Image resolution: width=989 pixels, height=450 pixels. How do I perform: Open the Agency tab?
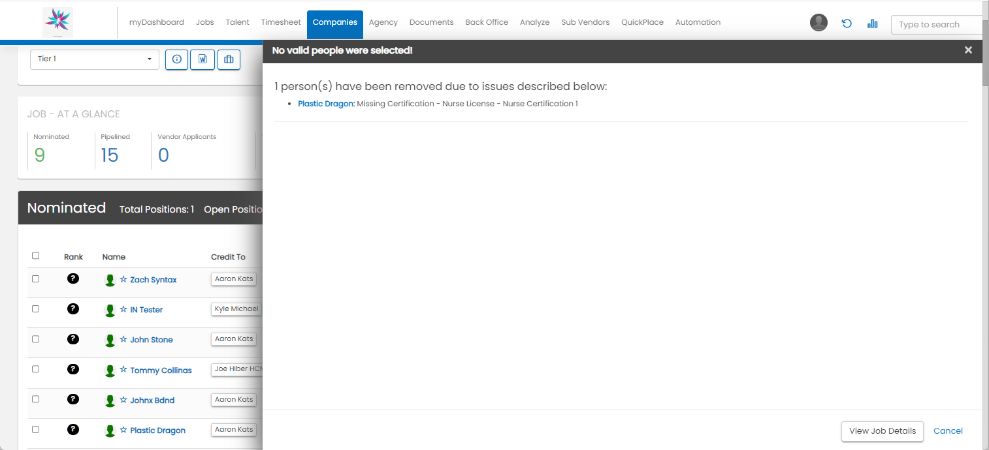pos(383,22)
